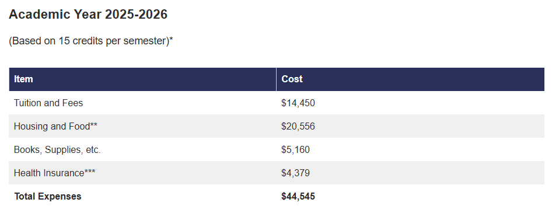Click the word Tuition in the first row
The image size is (552, 213).
27,103
